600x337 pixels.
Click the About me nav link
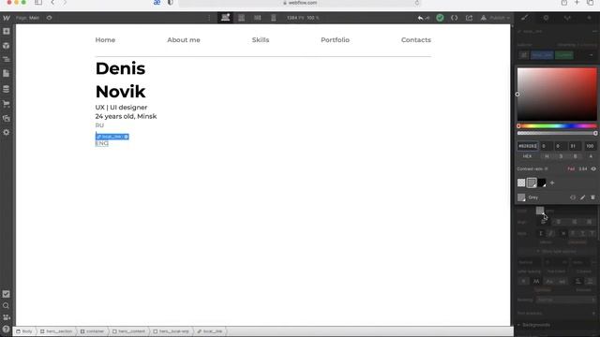click(184, 39)
